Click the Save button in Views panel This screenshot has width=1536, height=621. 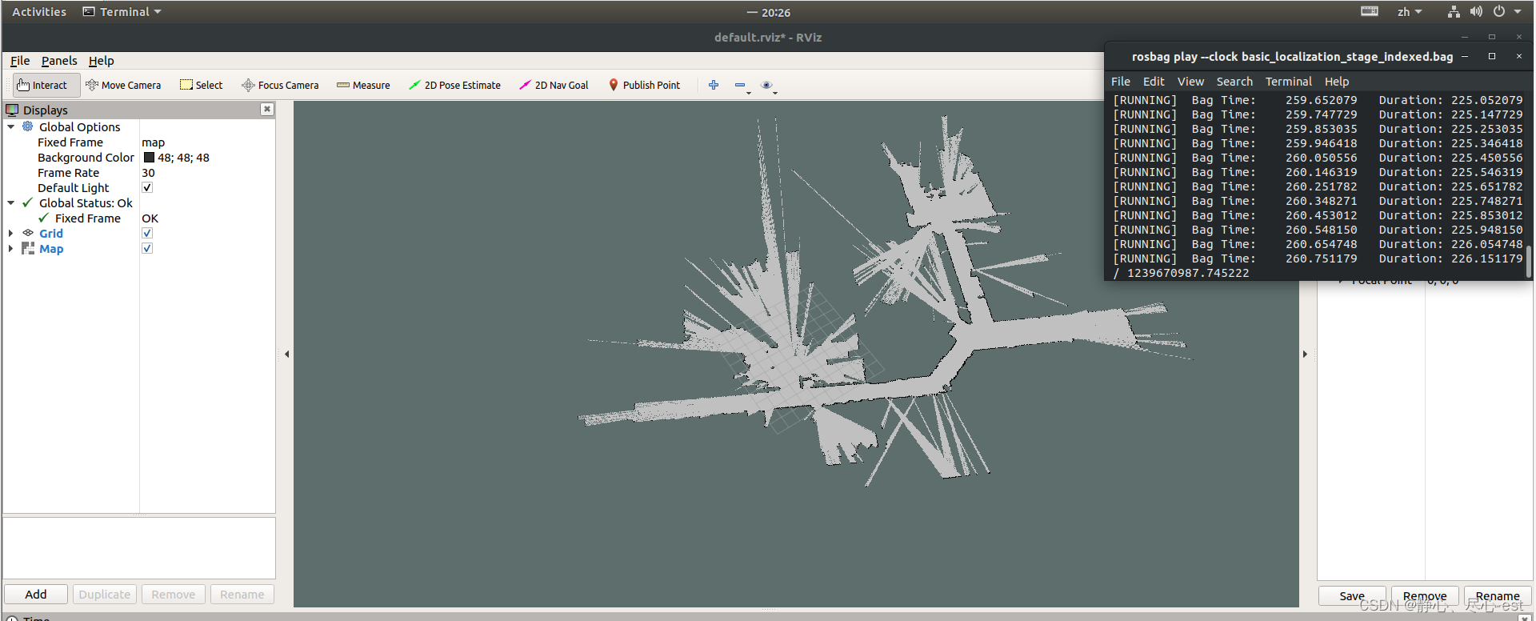coord(1352,596)
